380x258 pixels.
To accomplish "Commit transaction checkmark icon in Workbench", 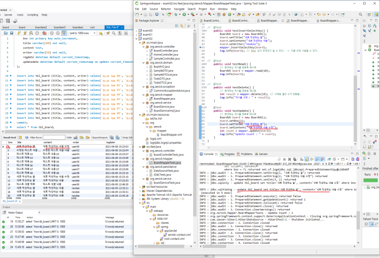I will pyautogui.click(x=52, y=33).
